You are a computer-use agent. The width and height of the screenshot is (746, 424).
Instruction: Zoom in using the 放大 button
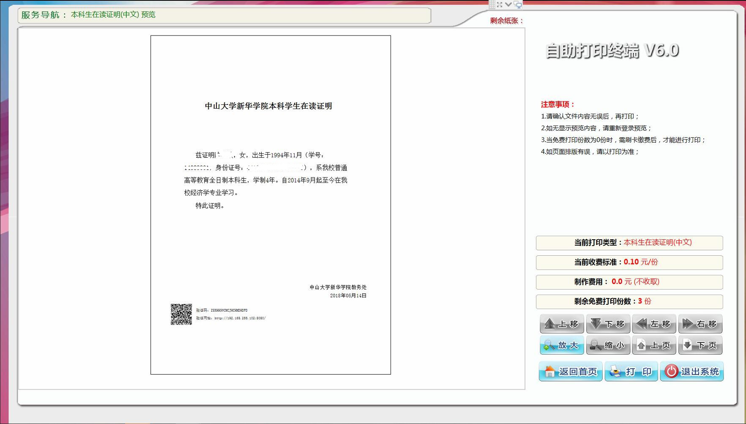tap(562, 345)
